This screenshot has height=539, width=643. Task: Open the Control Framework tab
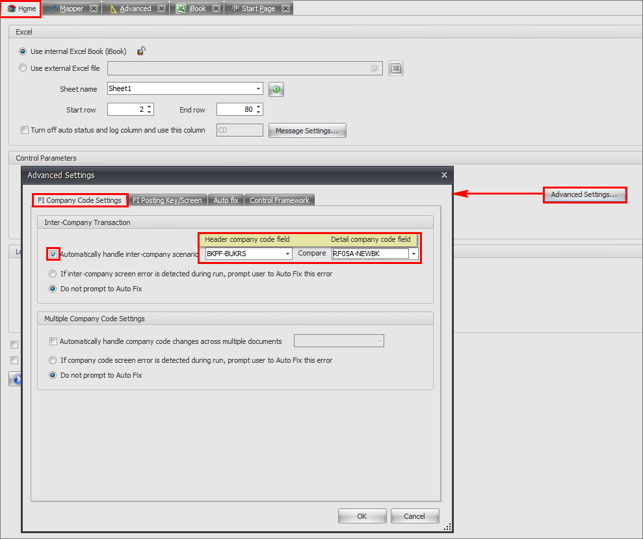(280, 200)
